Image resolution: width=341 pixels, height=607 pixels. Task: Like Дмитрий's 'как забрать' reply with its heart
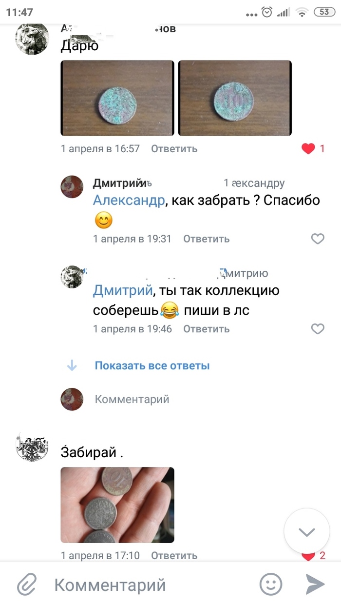pyautogui.click(x=318, y=239)
